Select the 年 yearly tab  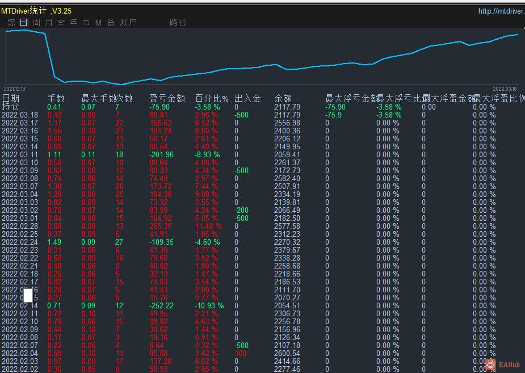point(74,23)
